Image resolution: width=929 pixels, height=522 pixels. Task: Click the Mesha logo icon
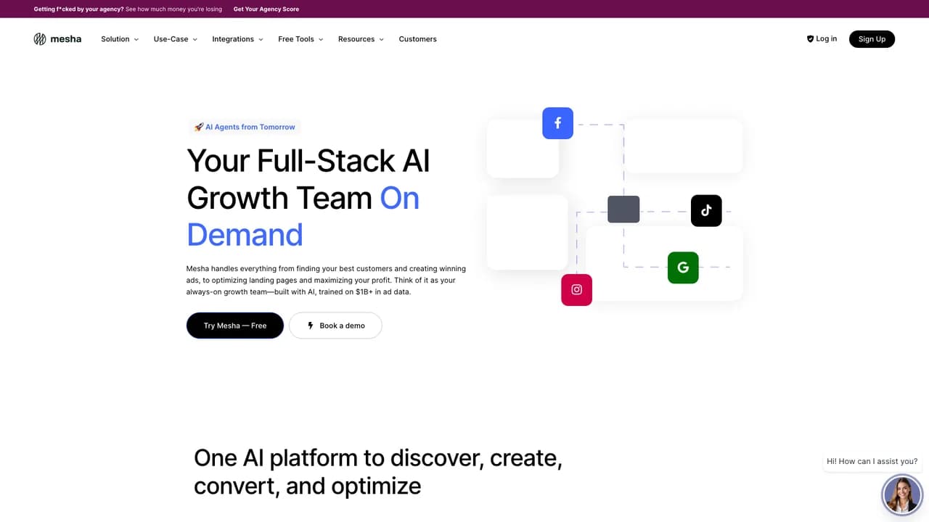(x=40, y=39)
